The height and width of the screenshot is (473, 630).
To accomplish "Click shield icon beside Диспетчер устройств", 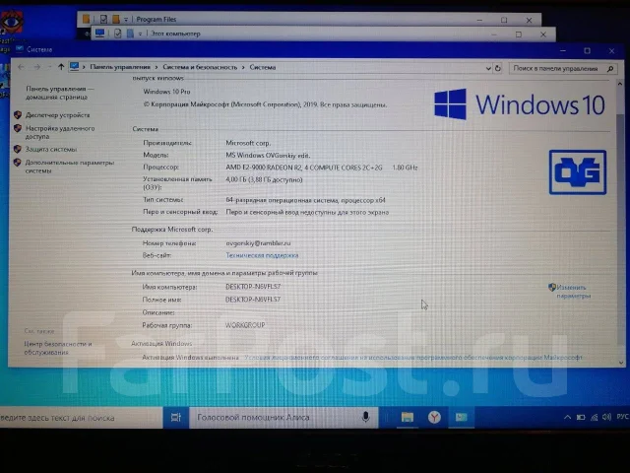I will (18, 115).
